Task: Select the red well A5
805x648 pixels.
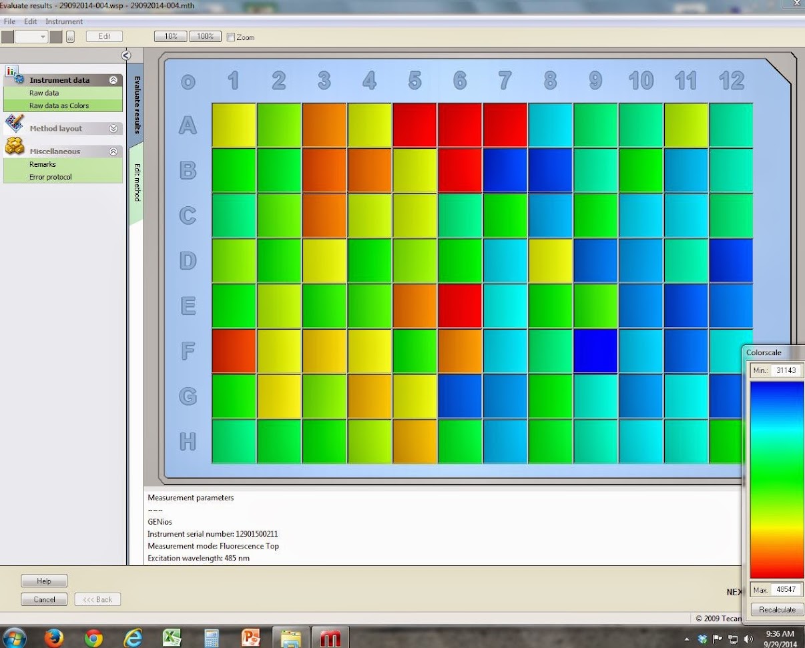Action: (x=415, y=125)
